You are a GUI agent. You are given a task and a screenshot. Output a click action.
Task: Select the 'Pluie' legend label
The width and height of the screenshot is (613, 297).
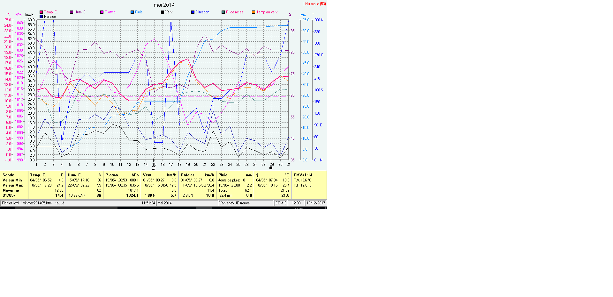tap(139, 12)
